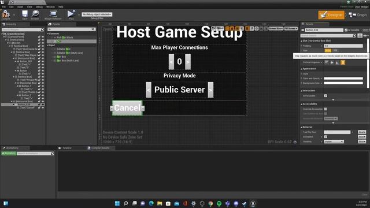Collapse the Input palette category
370x208 pixels.
click(48, 45)
